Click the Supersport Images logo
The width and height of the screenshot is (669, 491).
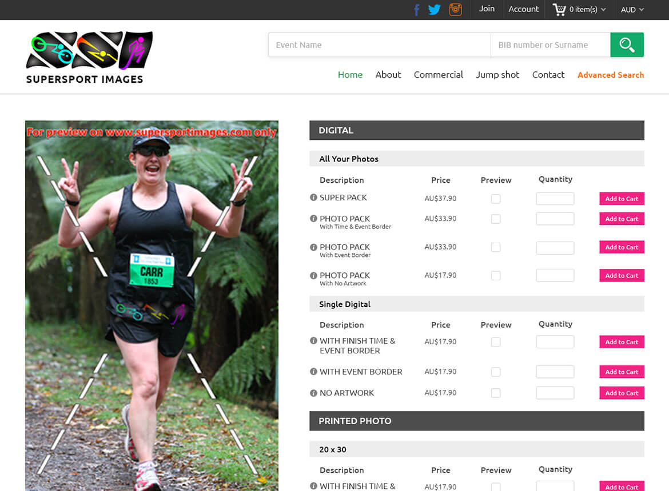(x=89, y=58)
